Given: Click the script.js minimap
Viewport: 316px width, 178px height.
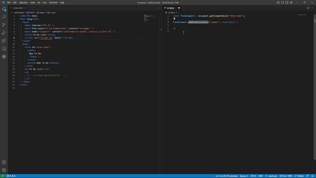Looking at the screenshot, I should tap(302, 15).
